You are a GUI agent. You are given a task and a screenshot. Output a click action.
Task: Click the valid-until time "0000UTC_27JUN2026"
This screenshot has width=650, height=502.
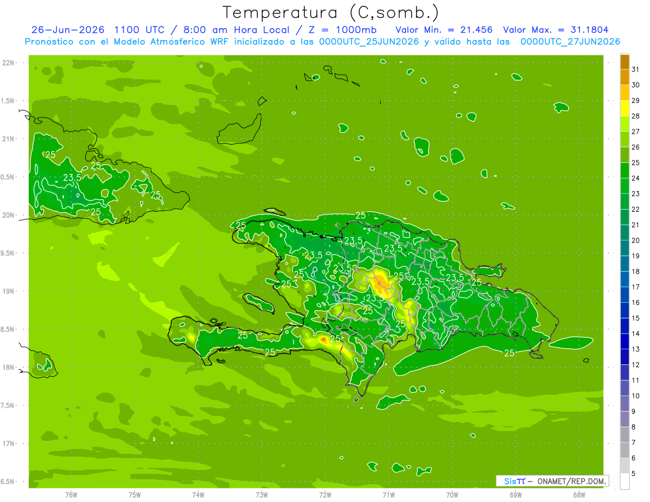tap(570, 42)
